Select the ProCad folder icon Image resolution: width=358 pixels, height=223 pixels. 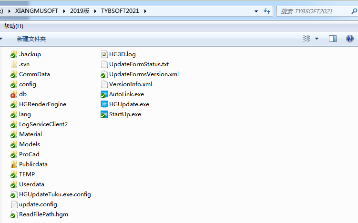coord(14,154)
